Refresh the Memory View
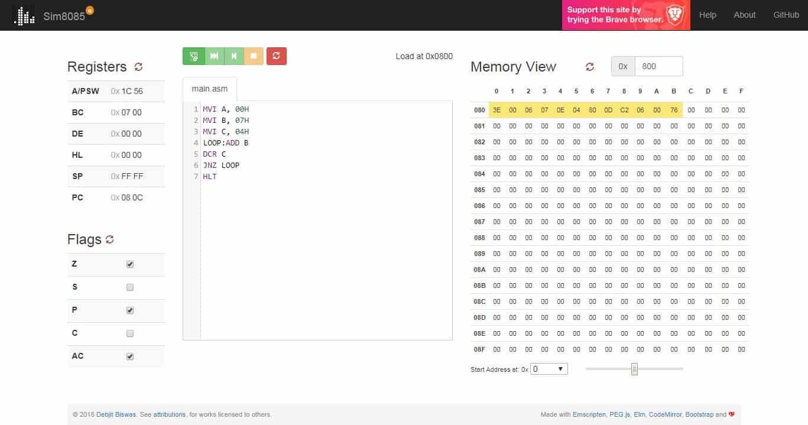The height and width of the screenshot is (425, 808). coord(590,67)
